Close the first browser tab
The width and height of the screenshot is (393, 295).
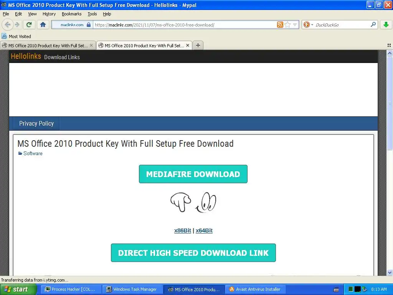tap(91, 45)
